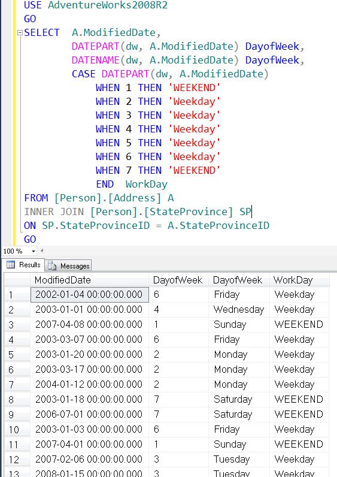Screen dimensions: 337x477
Task: Select cell 2003-01-03 00:00:00.000
Action: [89, 429]
